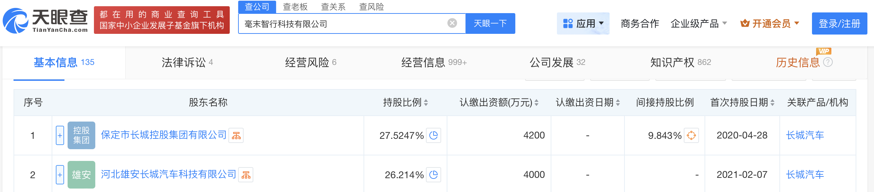This screenshot has width=874, height=192.
Task: Click the TianYanCha logo
Action: [45, 21]
